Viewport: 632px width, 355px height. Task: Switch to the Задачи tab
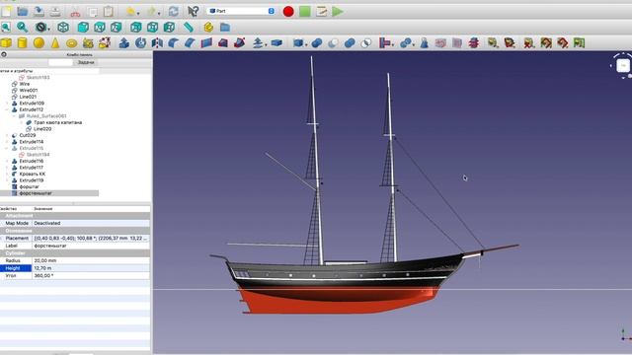86,62
